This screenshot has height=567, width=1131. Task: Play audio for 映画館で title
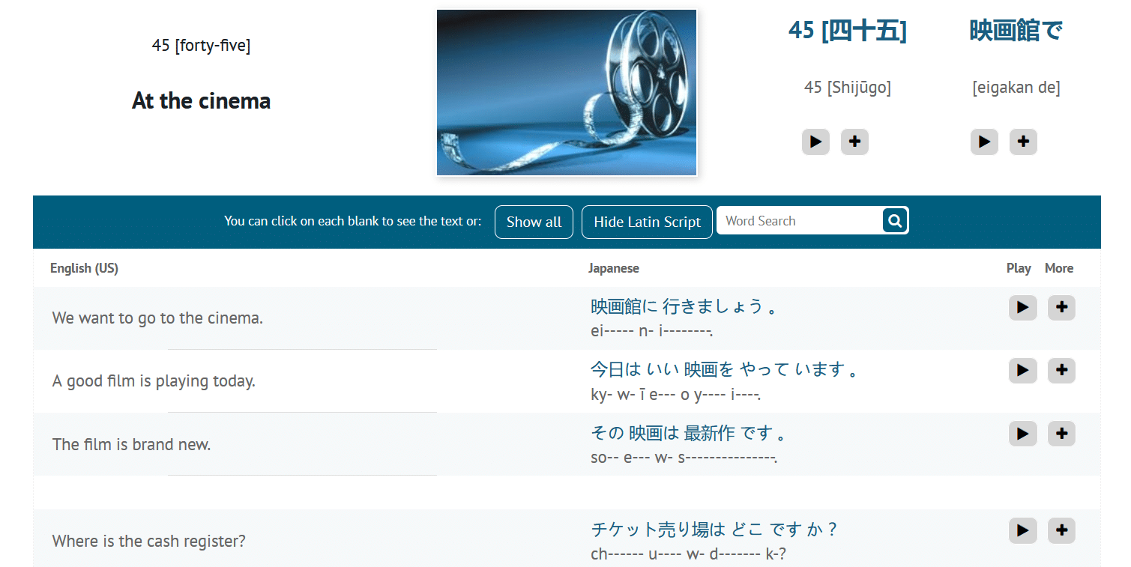pyautogui.click(x=984, y=142)
